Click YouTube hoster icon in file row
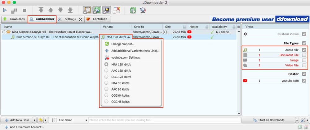 189,37
